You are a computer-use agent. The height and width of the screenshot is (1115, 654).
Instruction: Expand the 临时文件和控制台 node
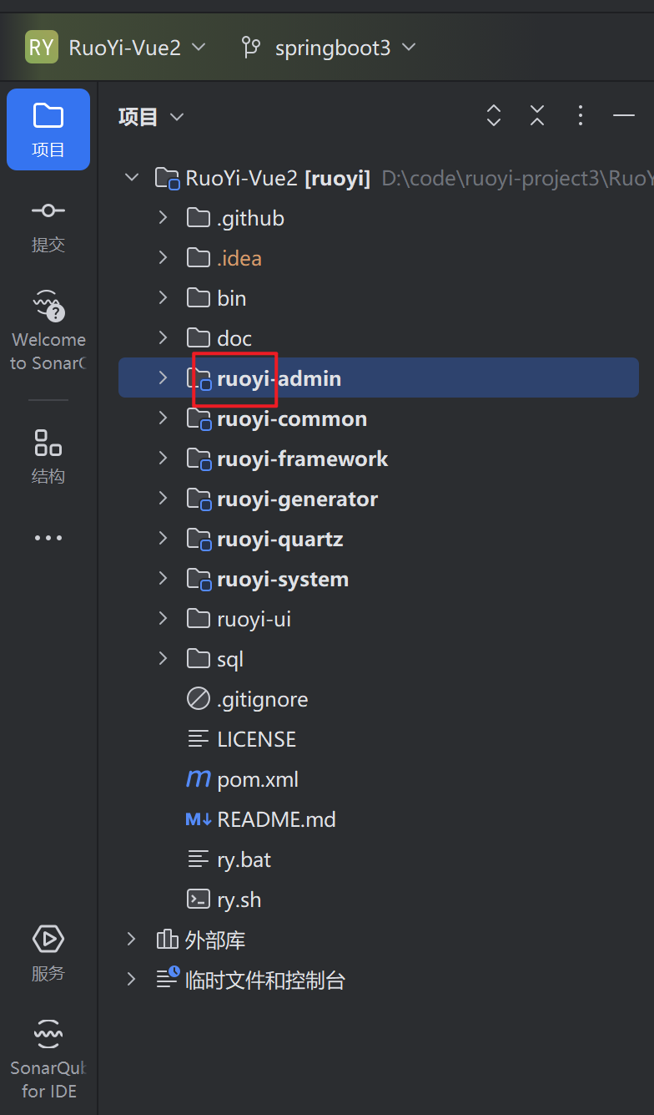click(x=131, y=980)
